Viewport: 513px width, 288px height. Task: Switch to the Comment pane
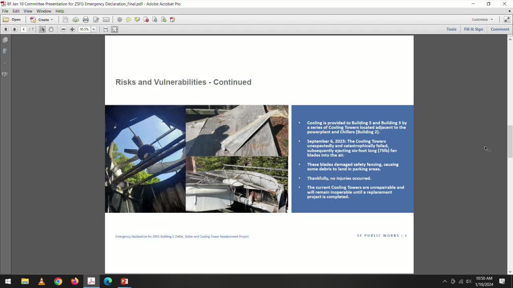coord(500,29)
